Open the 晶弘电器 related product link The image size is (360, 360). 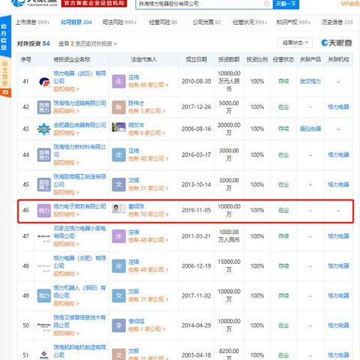click(310, 129)
